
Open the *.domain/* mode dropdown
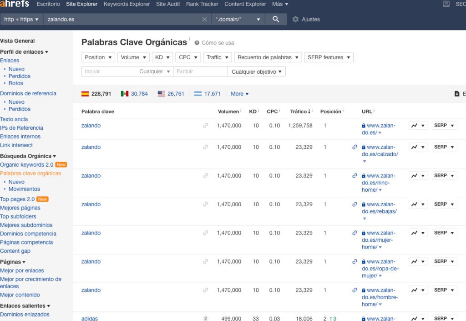tap(238, 19)
